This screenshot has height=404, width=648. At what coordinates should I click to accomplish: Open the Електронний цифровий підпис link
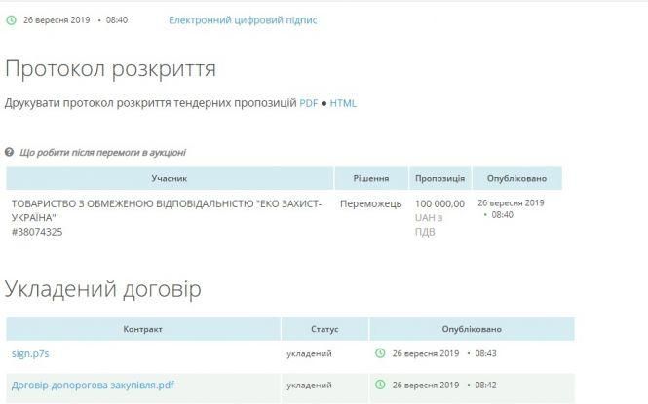click(243, 19)
